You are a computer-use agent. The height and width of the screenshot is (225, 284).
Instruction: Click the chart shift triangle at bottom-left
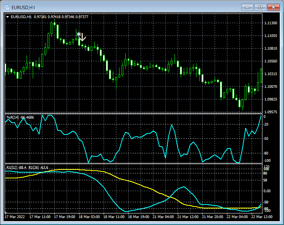pyautogui.click(x=7, y=212)
